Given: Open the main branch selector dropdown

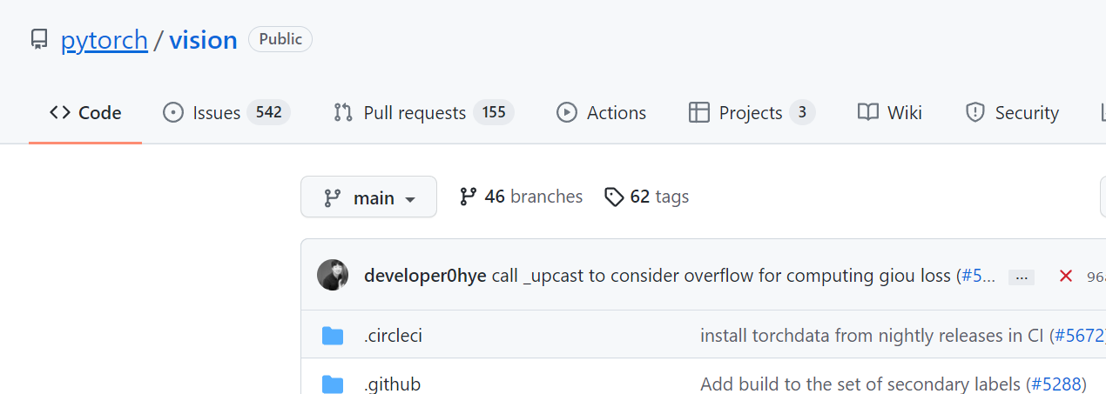Looking at the screenshot, I should [368, 197].
